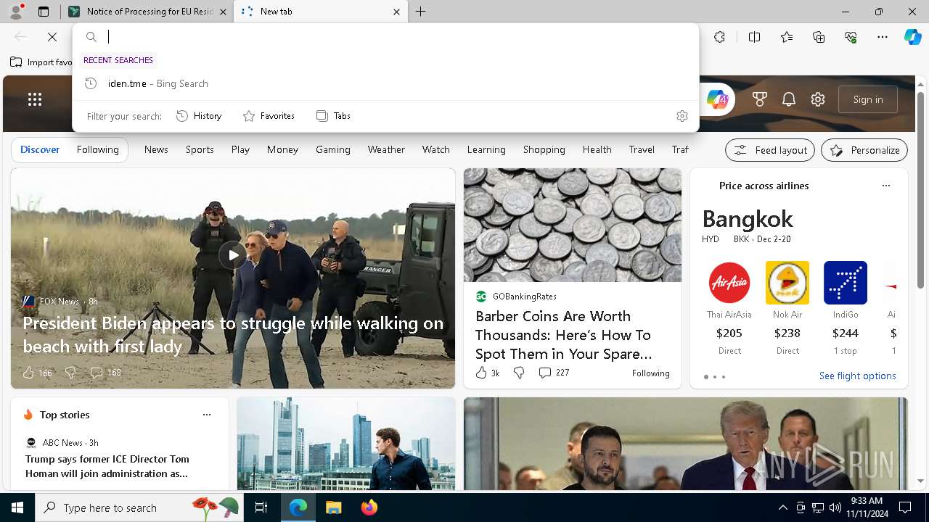
Task: Dislike the Barber Coins article
Action: (x=519, y=373)
